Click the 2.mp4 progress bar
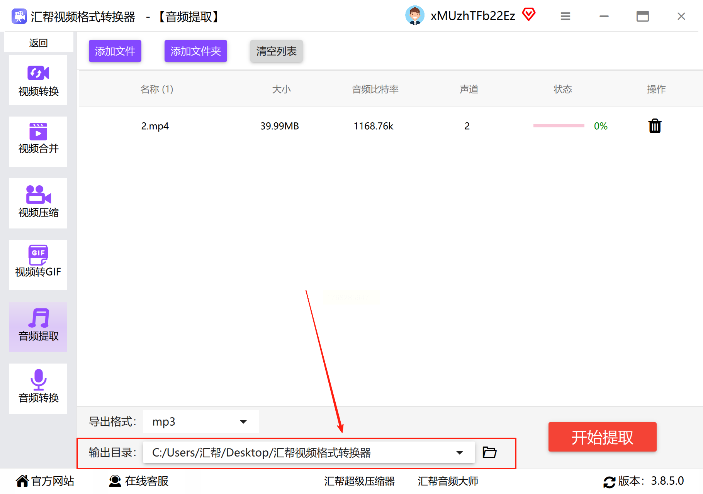 (x=559, y=126)
